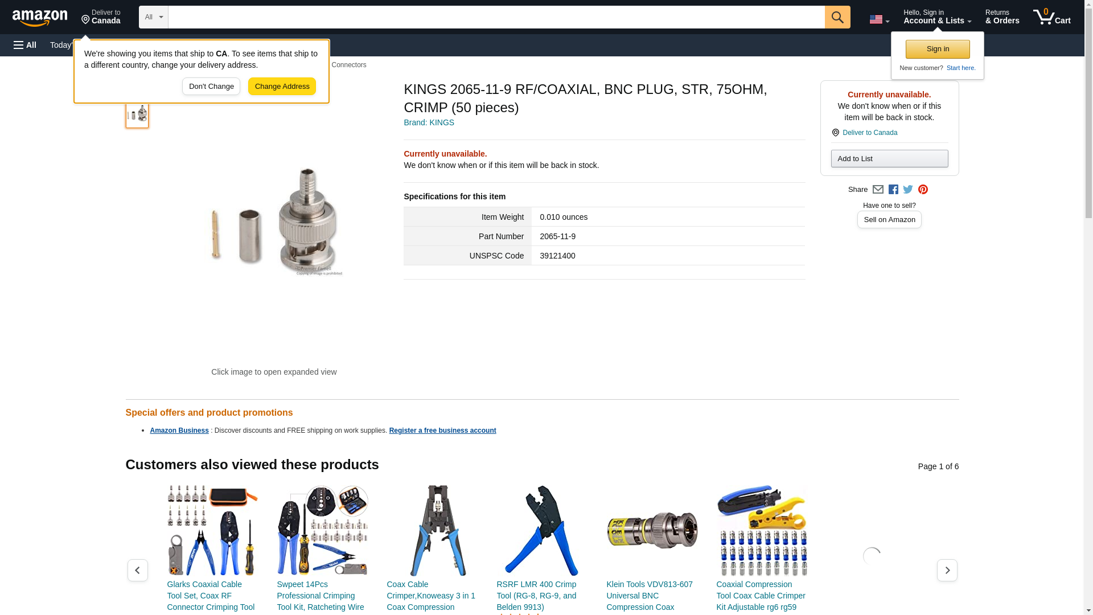Click the yellow Sign in button
The image size is (1093, 615).
point(938,49)
